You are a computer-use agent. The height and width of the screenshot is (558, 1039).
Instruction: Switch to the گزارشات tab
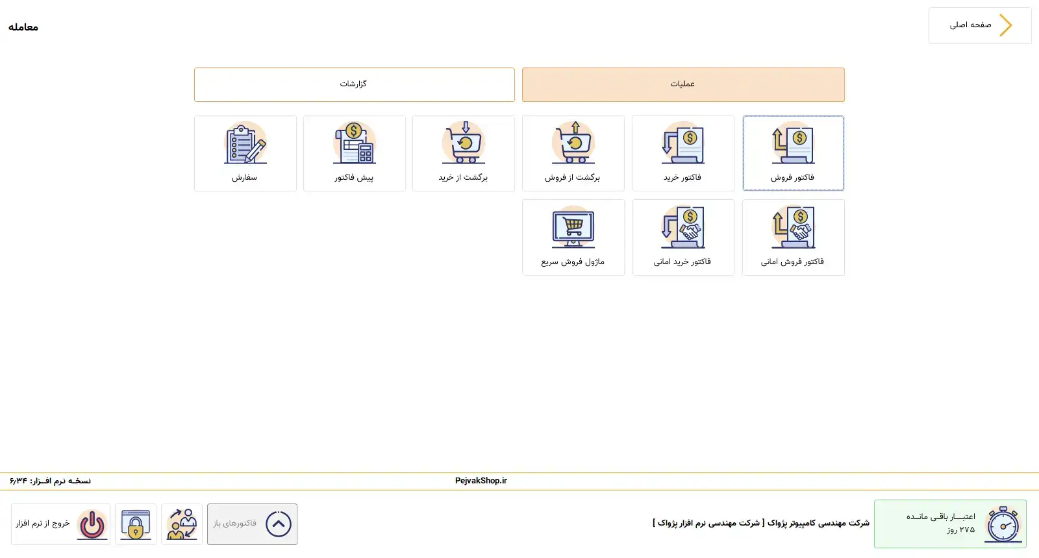(354, 84)
